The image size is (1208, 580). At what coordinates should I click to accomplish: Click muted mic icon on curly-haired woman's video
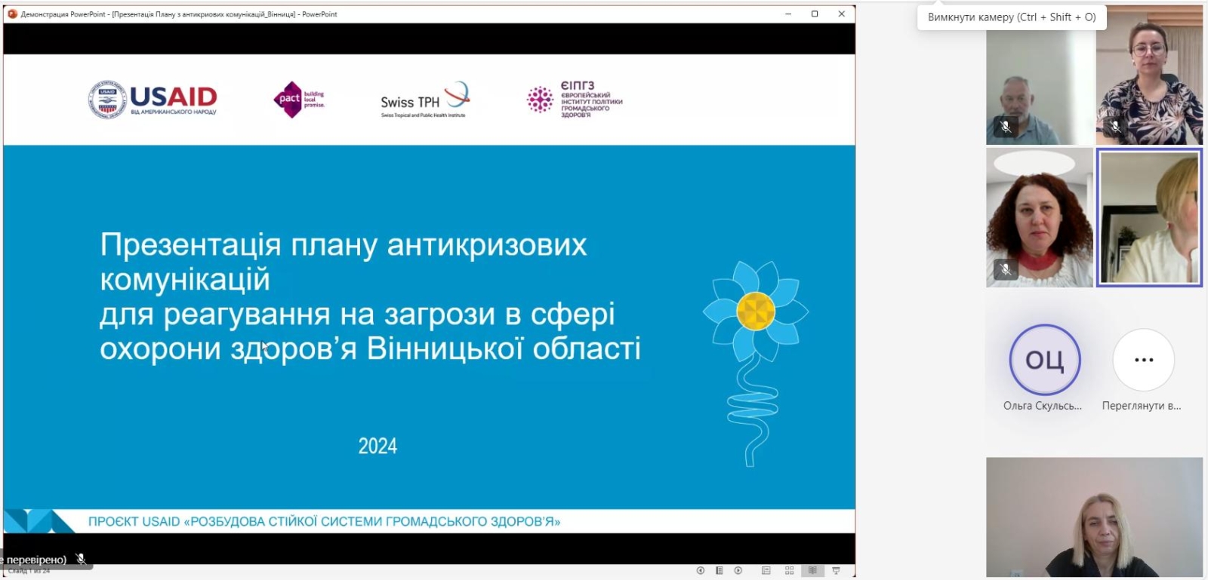pyautogui.click(x=1006, y=269)
